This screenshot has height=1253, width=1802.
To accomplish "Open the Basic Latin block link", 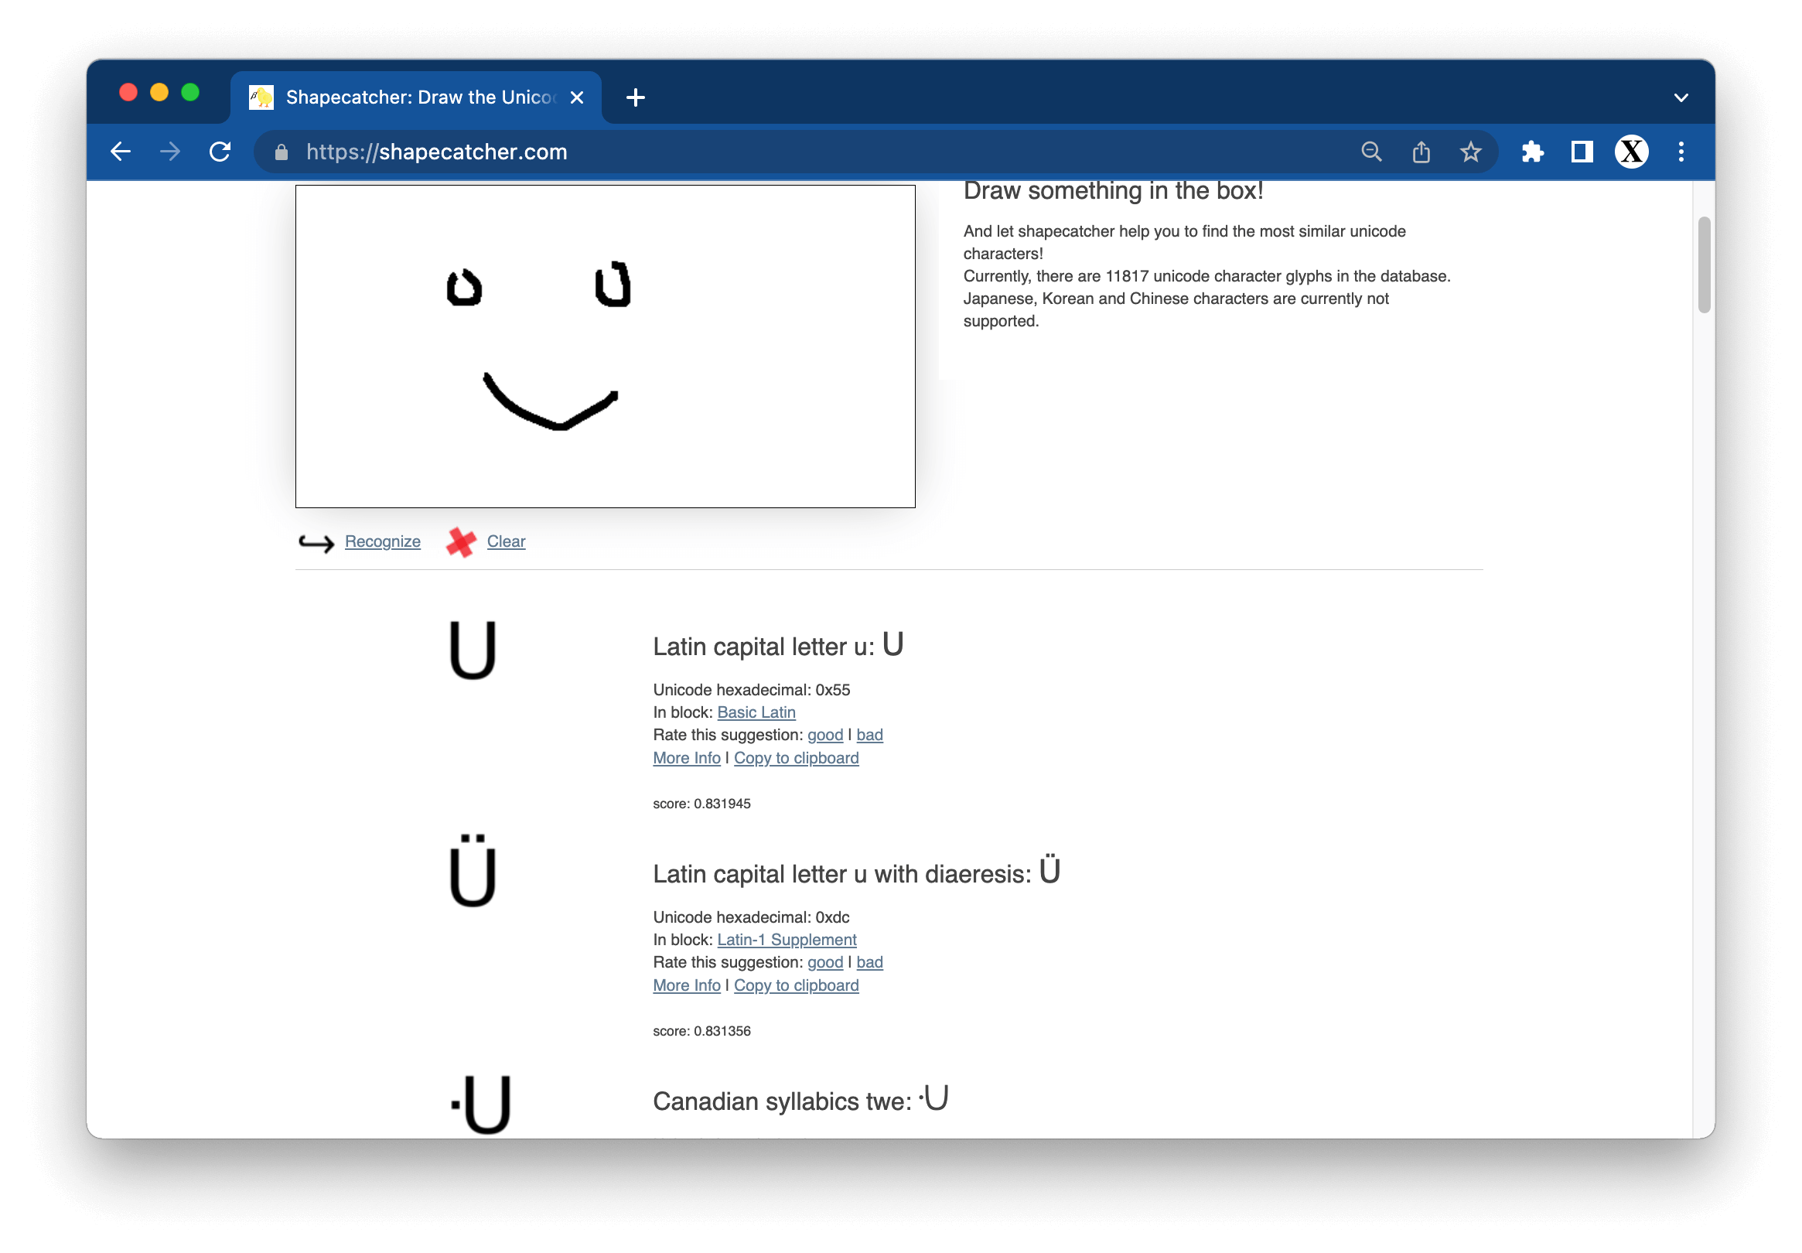I will click(x=756, y=712).
